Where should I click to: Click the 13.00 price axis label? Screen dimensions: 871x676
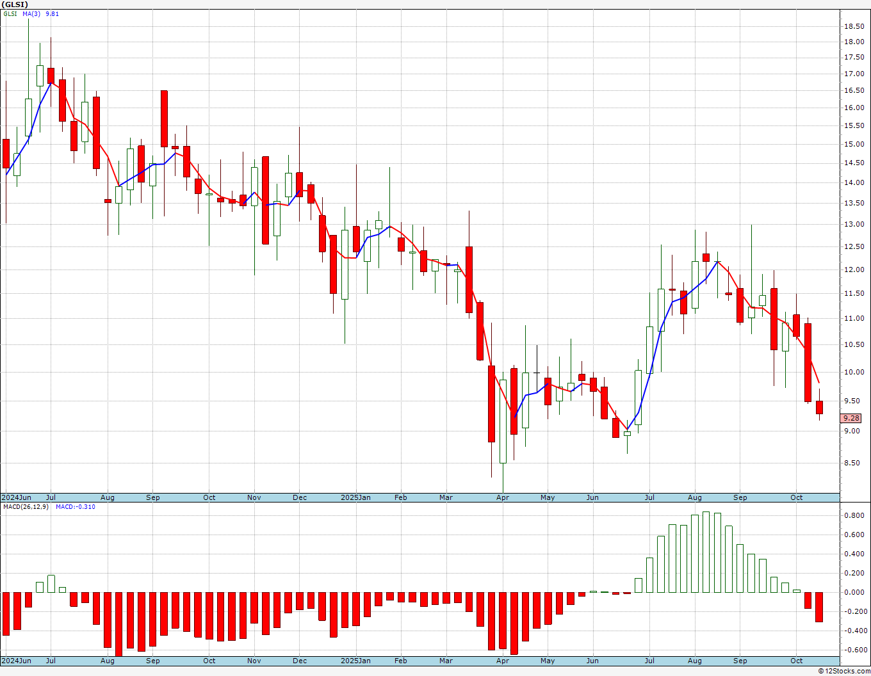854,224
